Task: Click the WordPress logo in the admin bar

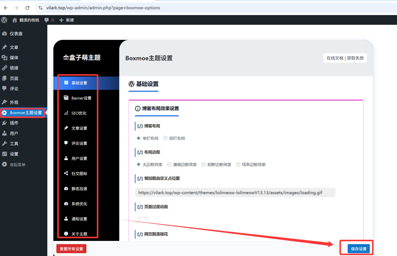Action: click(x=4, y=20)
